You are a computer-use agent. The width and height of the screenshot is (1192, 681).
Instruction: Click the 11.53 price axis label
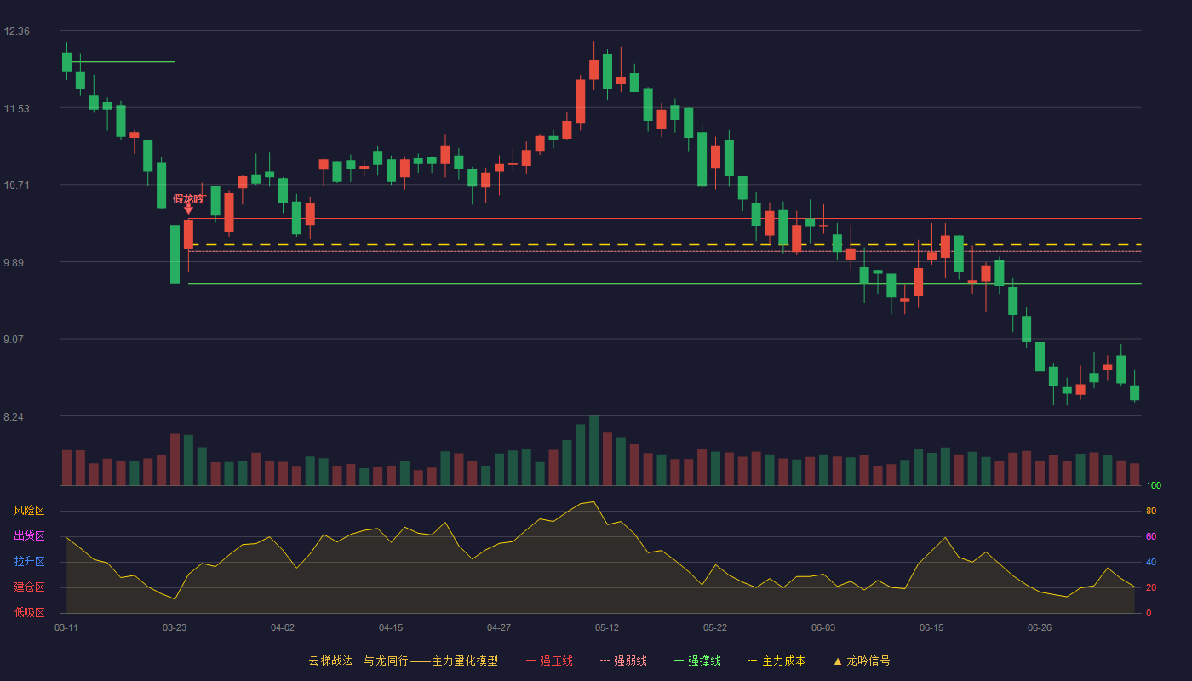pyautogui.click(x=16, y=108)
